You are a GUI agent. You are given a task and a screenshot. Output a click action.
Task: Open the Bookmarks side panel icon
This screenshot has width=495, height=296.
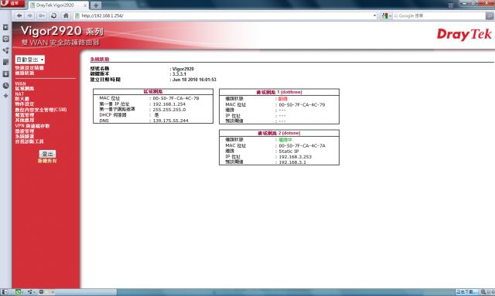[x=5, y=27]
